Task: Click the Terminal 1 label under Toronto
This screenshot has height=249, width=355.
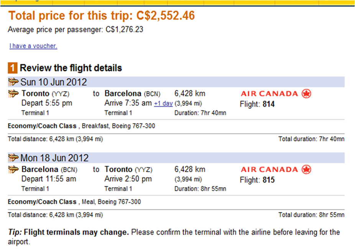Action: coord(35,113)
